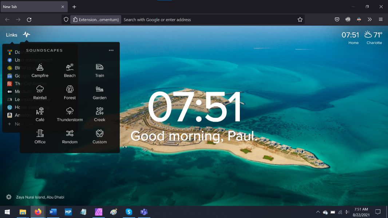
Task: Play the Campfire soundscape
Action: pos(40,70)
